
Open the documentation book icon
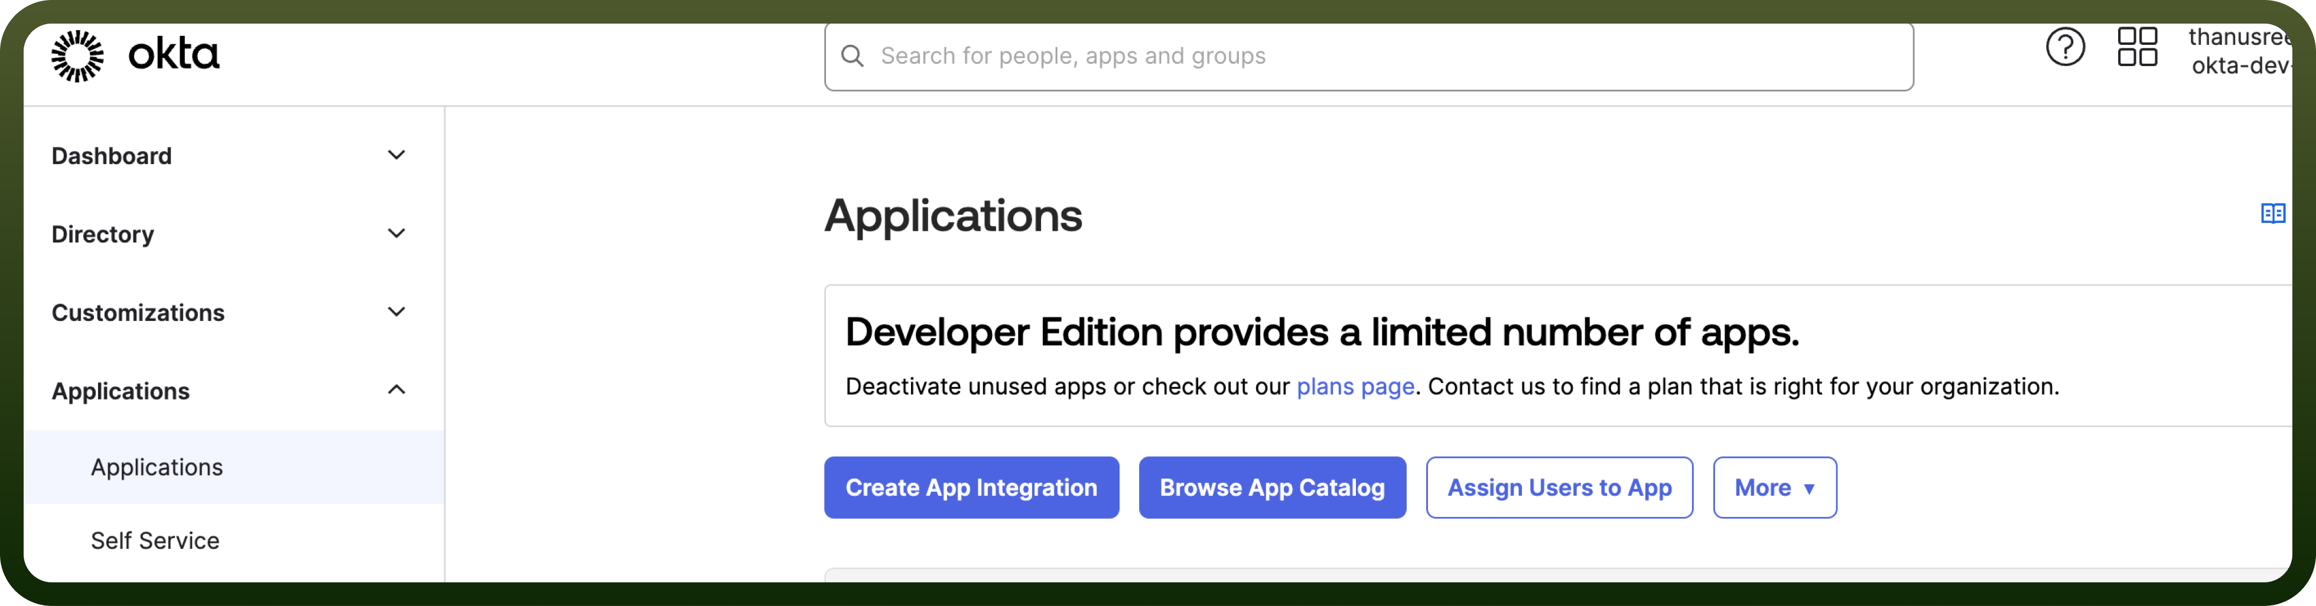click(x=2273, y=213)
